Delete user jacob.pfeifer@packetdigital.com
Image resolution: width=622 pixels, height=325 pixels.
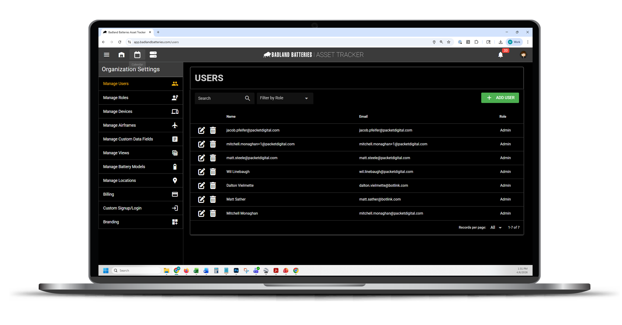[x=213, y=130]
